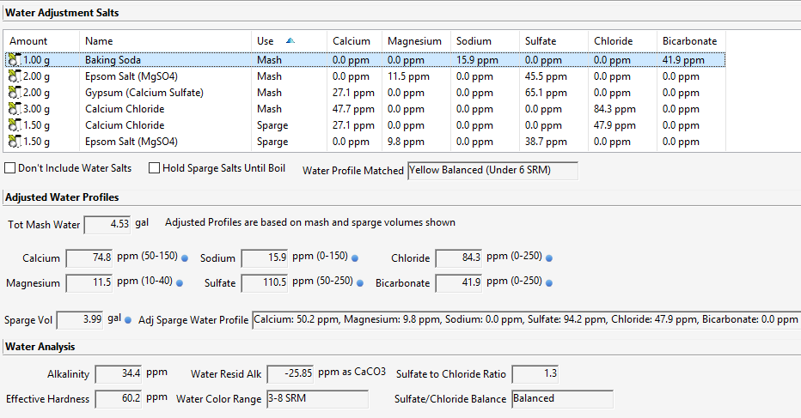Click the 3.00 g Calcium Chloride icon
Viewport: 801px width, 418px height.
[15, 109]
